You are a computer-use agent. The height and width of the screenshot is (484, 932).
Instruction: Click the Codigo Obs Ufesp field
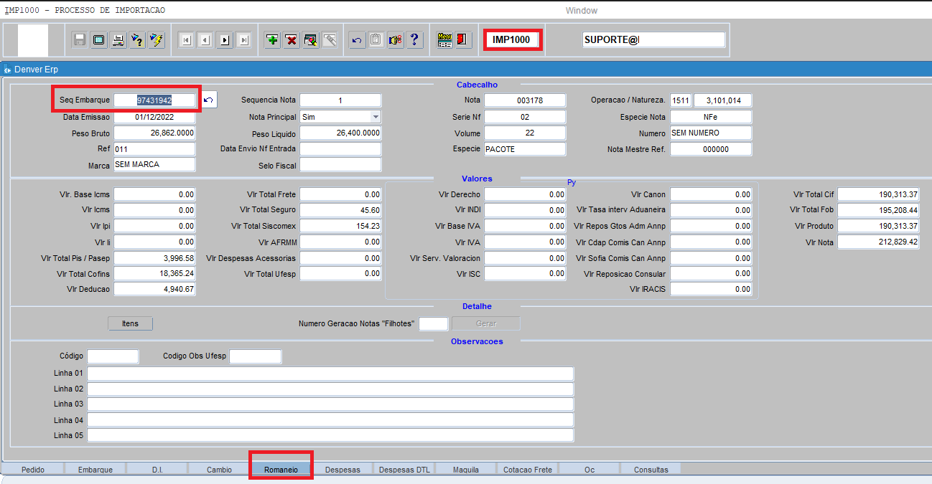256,356
